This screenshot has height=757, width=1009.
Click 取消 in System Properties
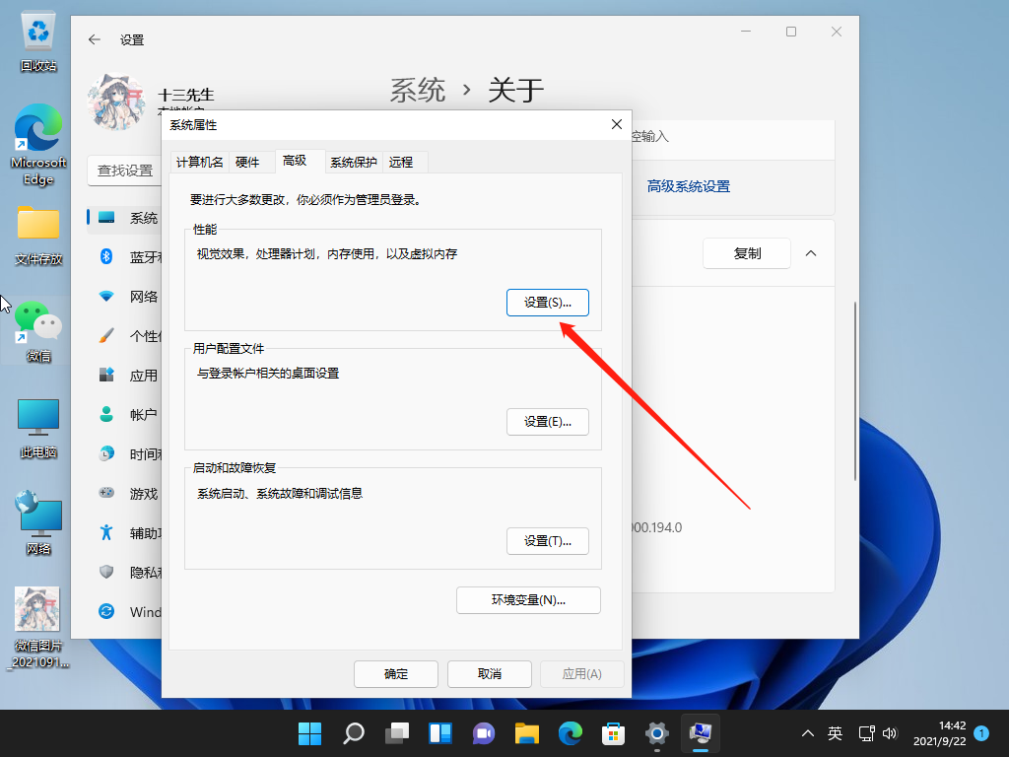490,674
